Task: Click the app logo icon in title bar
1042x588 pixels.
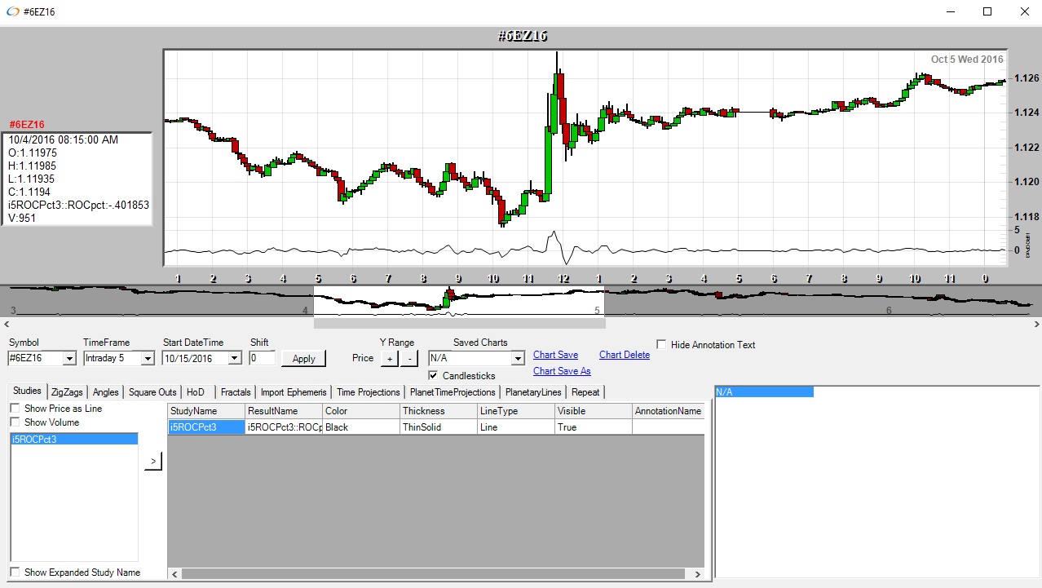Action: [x=12, y=11]
